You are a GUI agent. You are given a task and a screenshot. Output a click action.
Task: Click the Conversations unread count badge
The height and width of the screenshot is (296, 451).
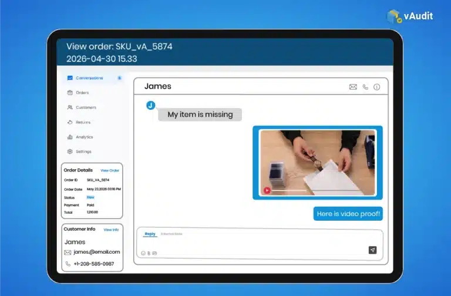(119, 78)
